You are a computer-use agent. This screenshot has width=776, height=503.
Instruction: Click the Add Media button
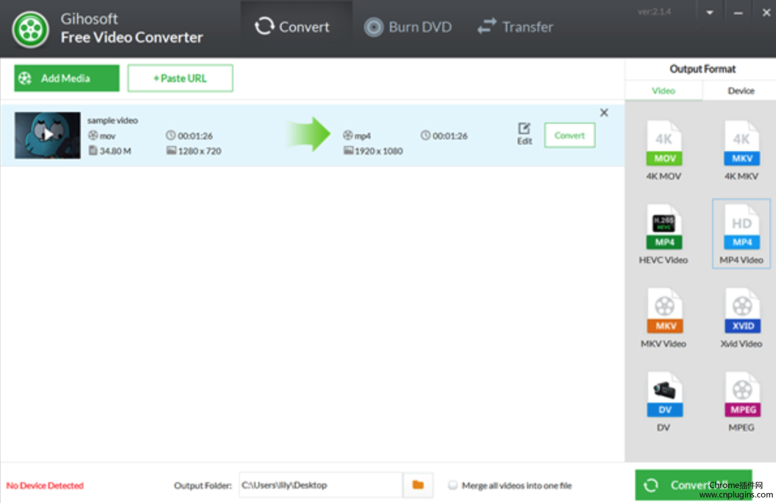67,78
